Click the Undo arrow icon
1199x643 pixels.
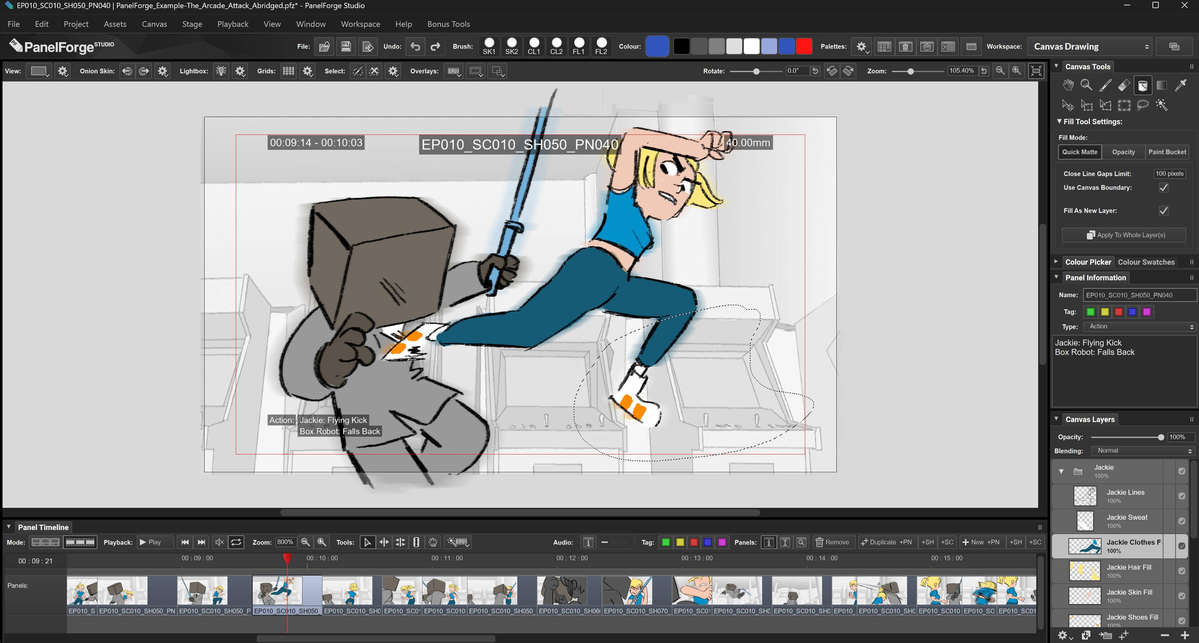(x=415, y=47)
